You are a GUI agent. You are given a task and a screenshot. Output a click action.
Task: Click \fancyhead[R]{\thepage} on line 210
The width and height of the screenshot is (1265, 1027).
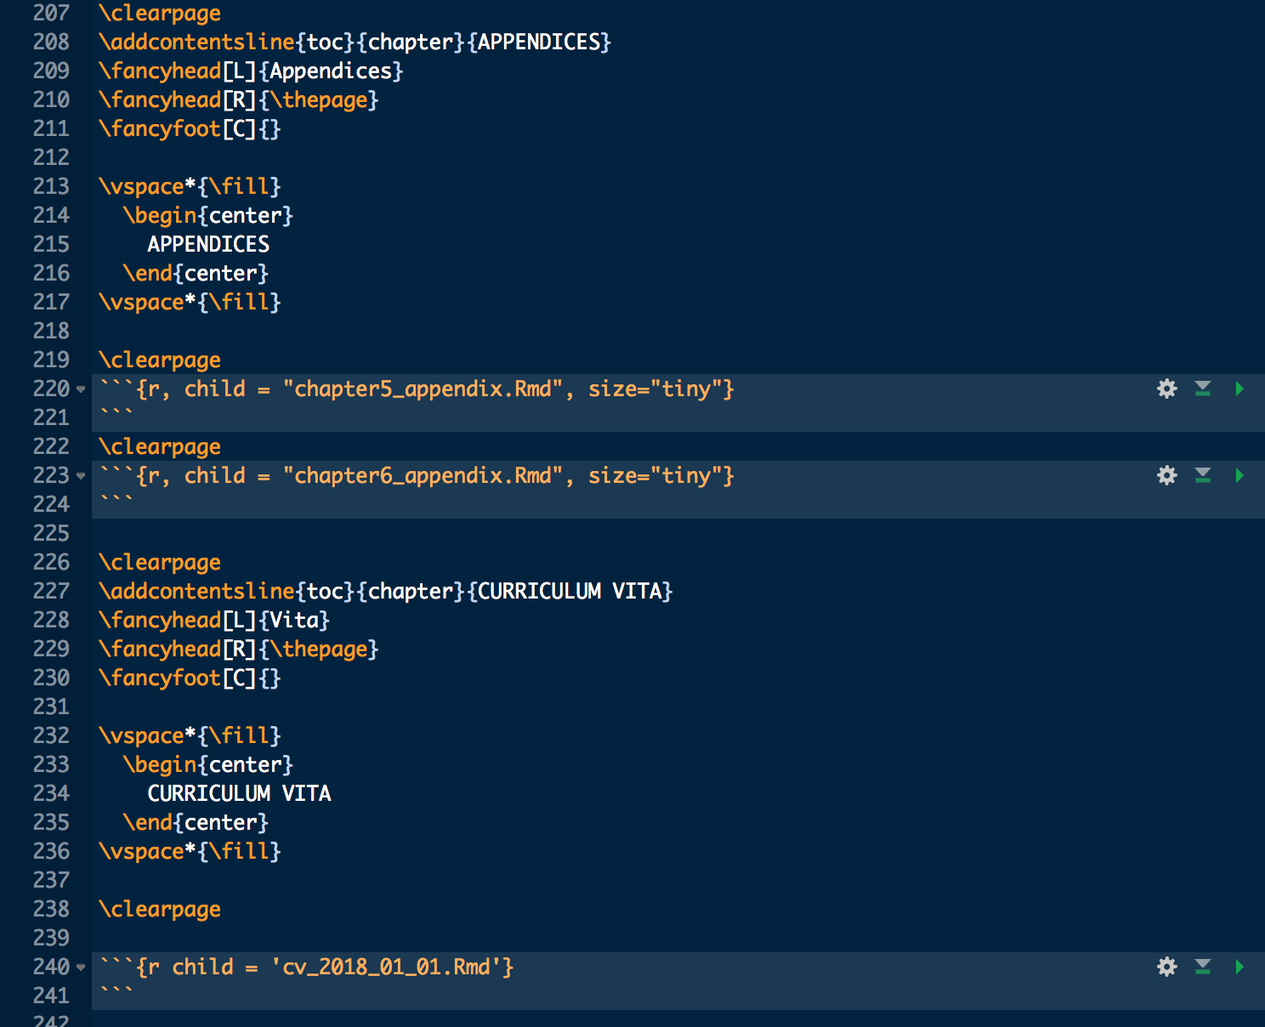pyautogui.click(x=239, y=99)
